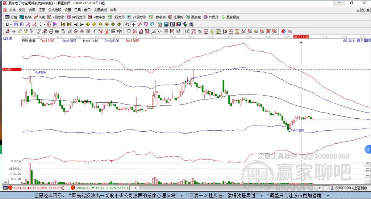This screenshot has height=199, width=371.
Task: Open the 行情 quotes view
Action: pyautogui.click(x=11, y=17)
